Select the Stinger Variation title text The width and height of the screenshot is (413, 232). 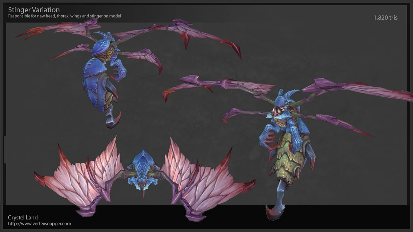pyautogui.click(x=33, y=9)
